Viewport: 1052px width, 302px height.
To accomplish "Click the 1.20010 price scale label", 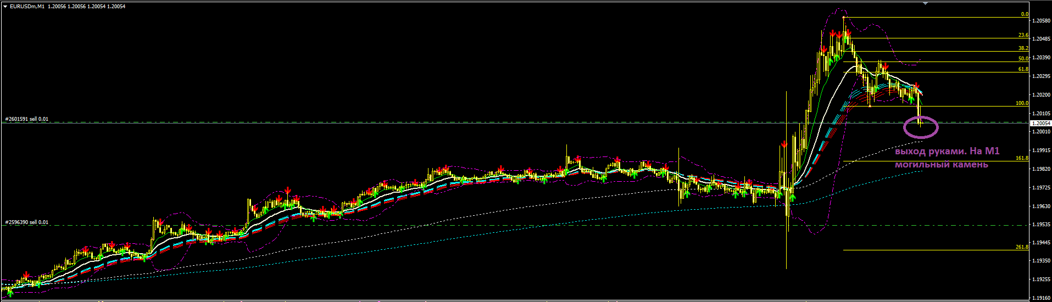I will [1042, 132].
